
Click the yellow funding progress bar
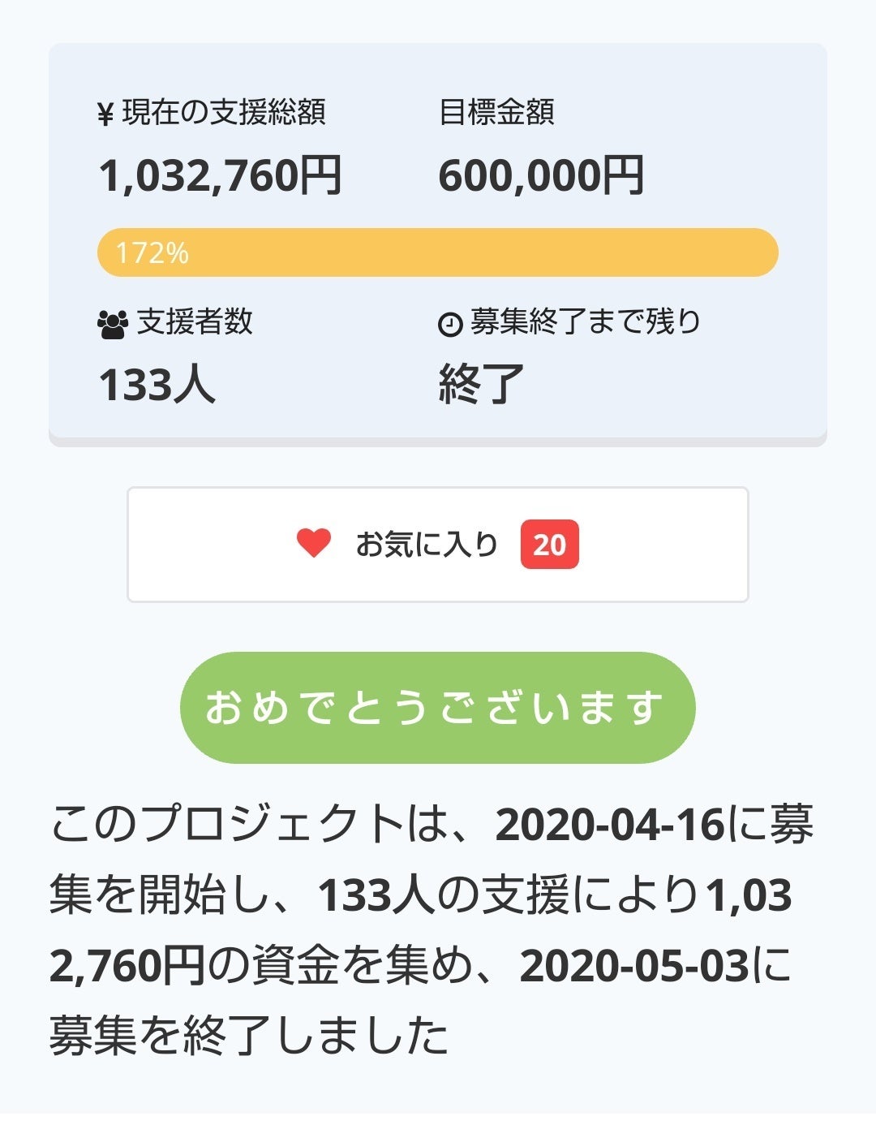click(x=438, y=252)
